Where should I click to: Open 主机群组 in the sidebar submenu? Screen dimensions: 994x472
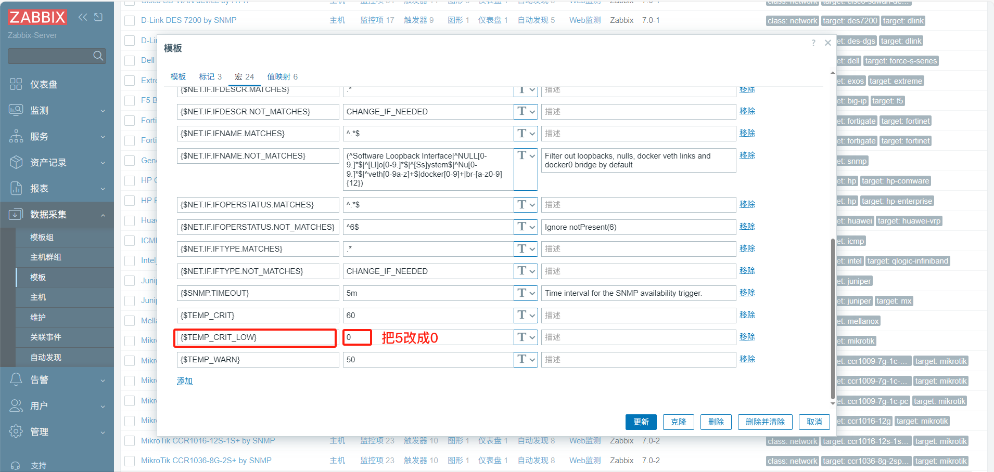coord(46,257)
